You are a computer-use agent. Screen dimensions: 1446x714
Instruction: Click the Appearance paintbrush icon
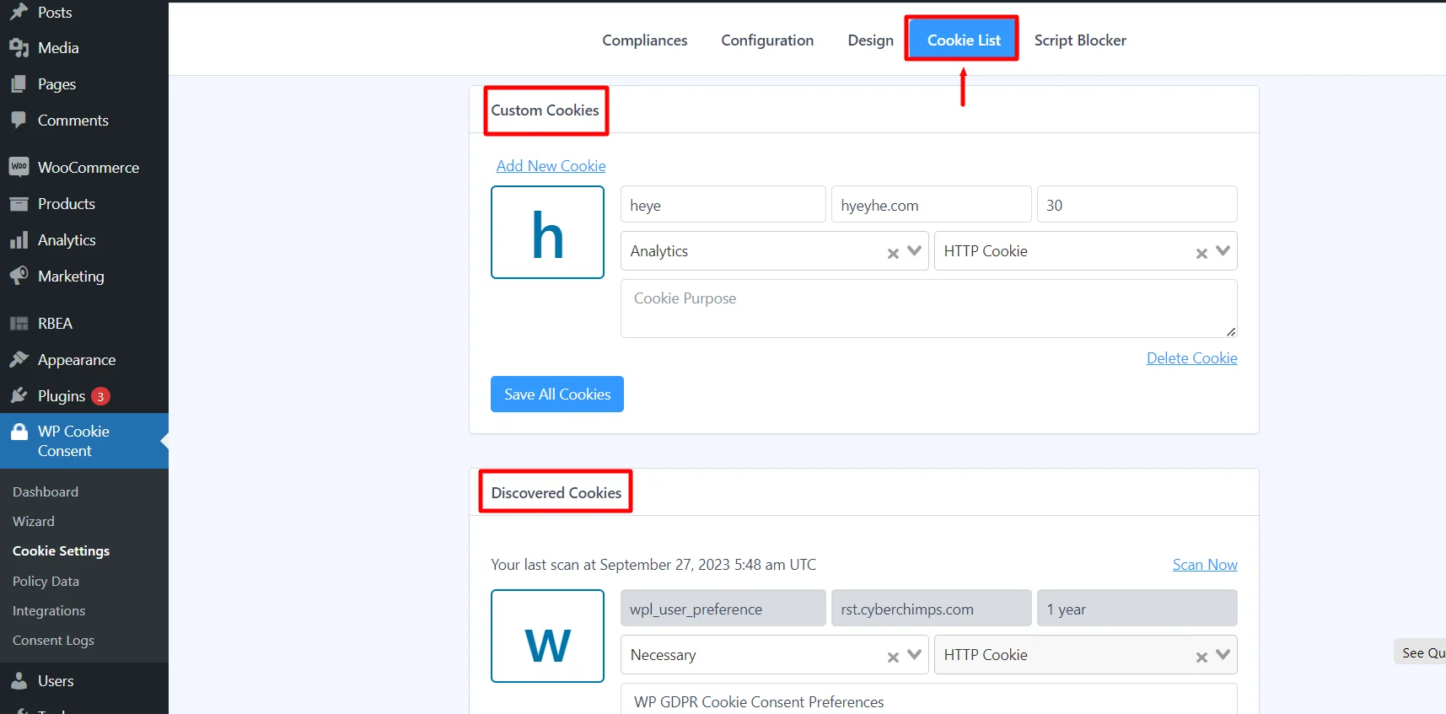pyautogui.click(x=19, y=360)
